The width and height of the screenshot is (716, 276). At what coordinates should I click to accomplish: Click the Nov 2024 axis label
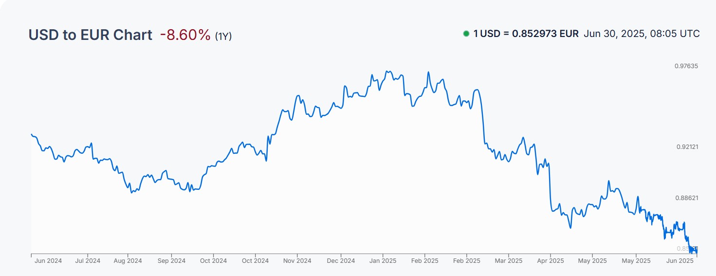[297, 261]
